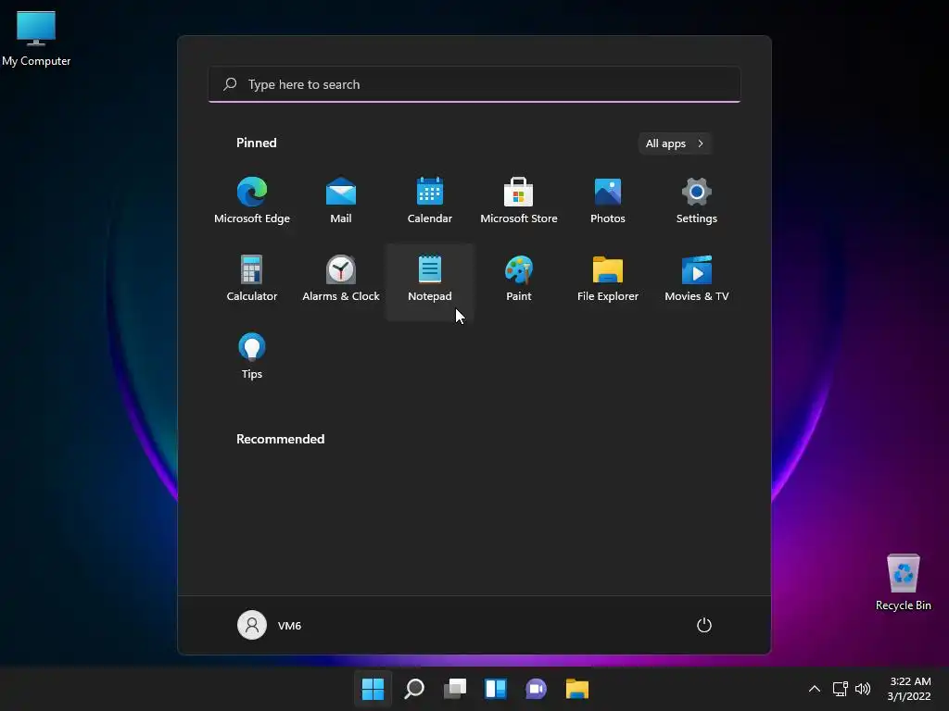The width and height of the screenshot is (949, 711).
Task: Open Alarms & Clock
Action: point(341,279)
